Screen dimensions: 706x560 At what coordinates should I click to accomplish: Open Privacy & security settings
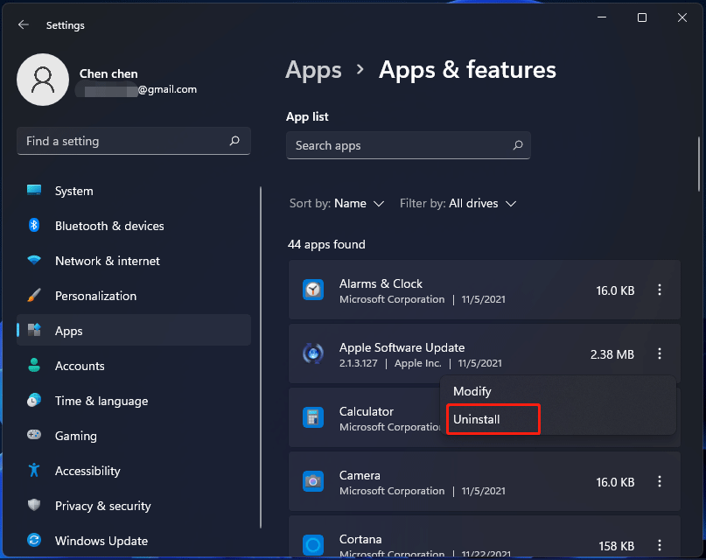click(134, 506)
